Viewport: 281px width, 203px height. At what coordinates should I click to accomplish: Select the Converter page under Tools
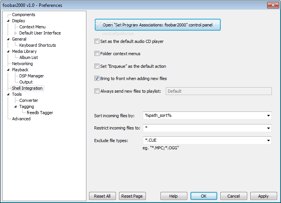(29, 100)
